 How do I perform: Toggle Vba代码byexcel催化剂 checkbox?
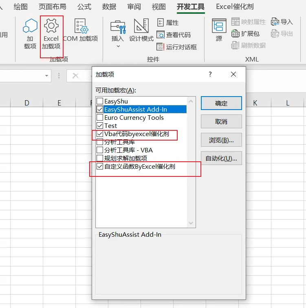[100, 134]
